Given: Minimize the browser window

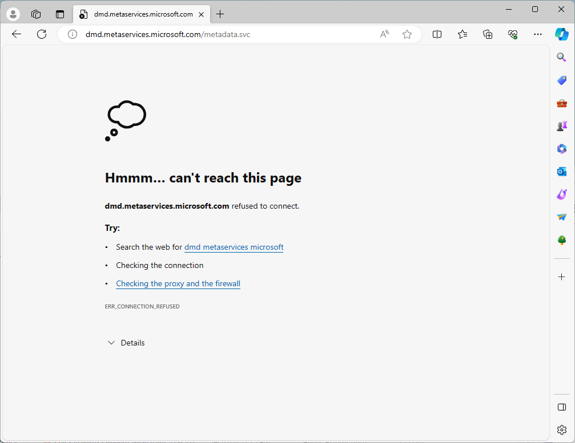Looking at the screenshot, I should pos(509,9).
